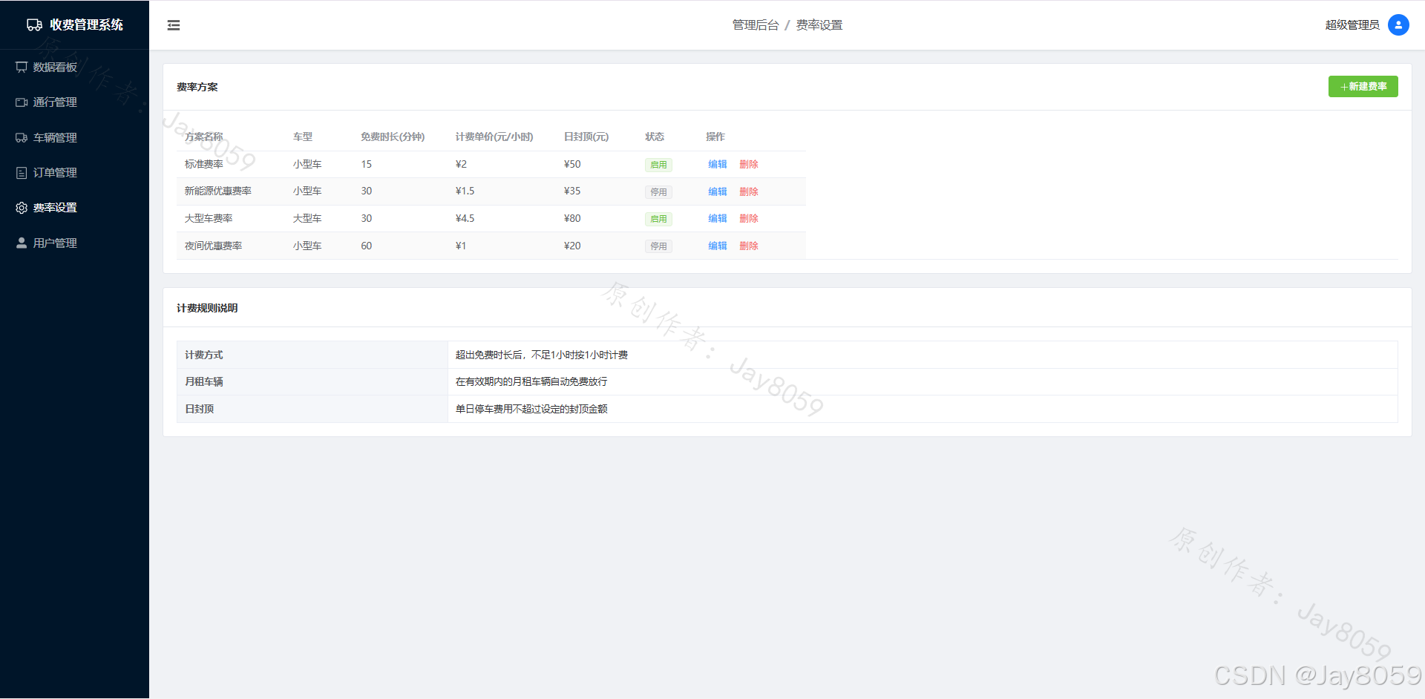
Task: Click the 状态 column header
Action: (x=655, y=137)
